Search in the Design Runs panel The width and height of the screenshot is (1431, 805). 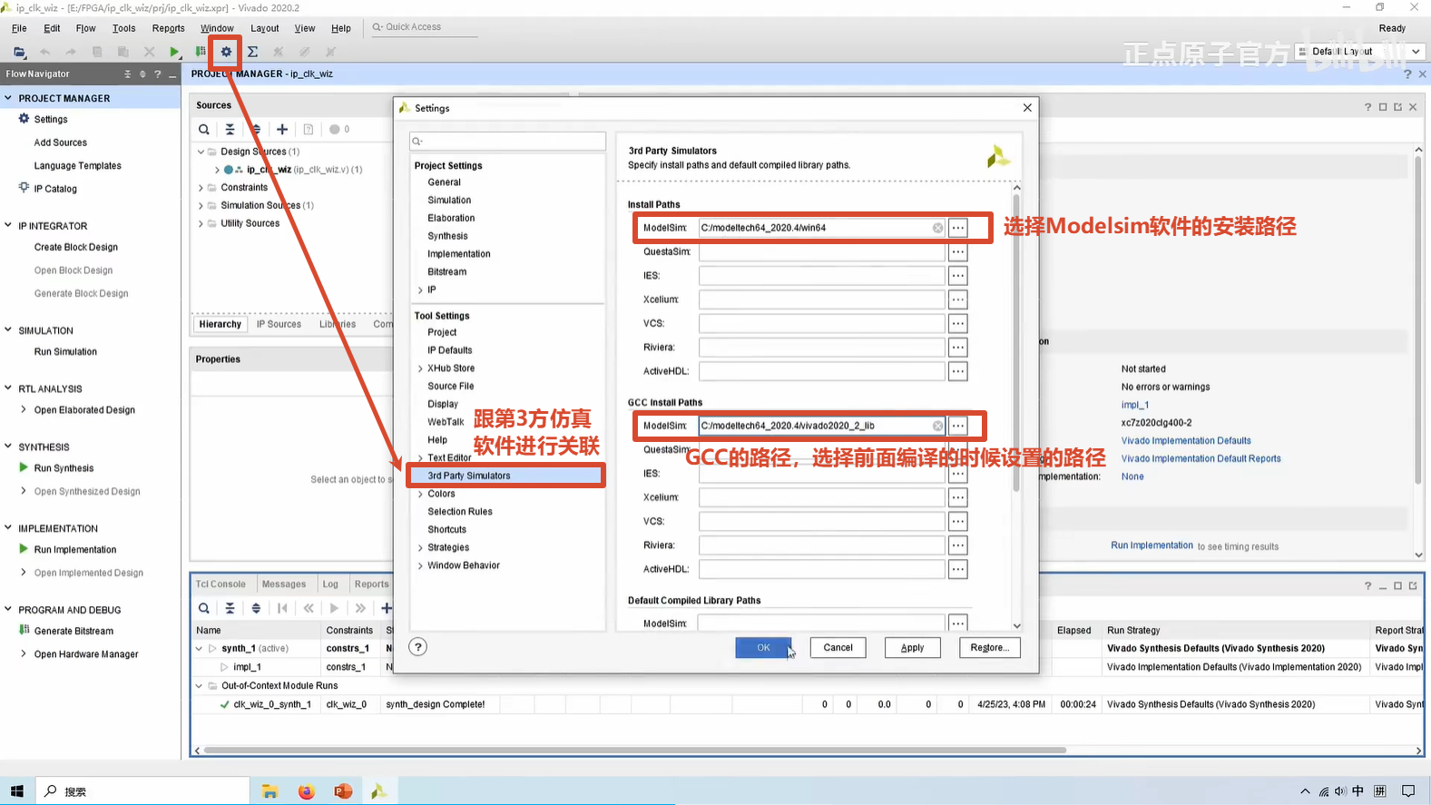[x=204, y=608]
